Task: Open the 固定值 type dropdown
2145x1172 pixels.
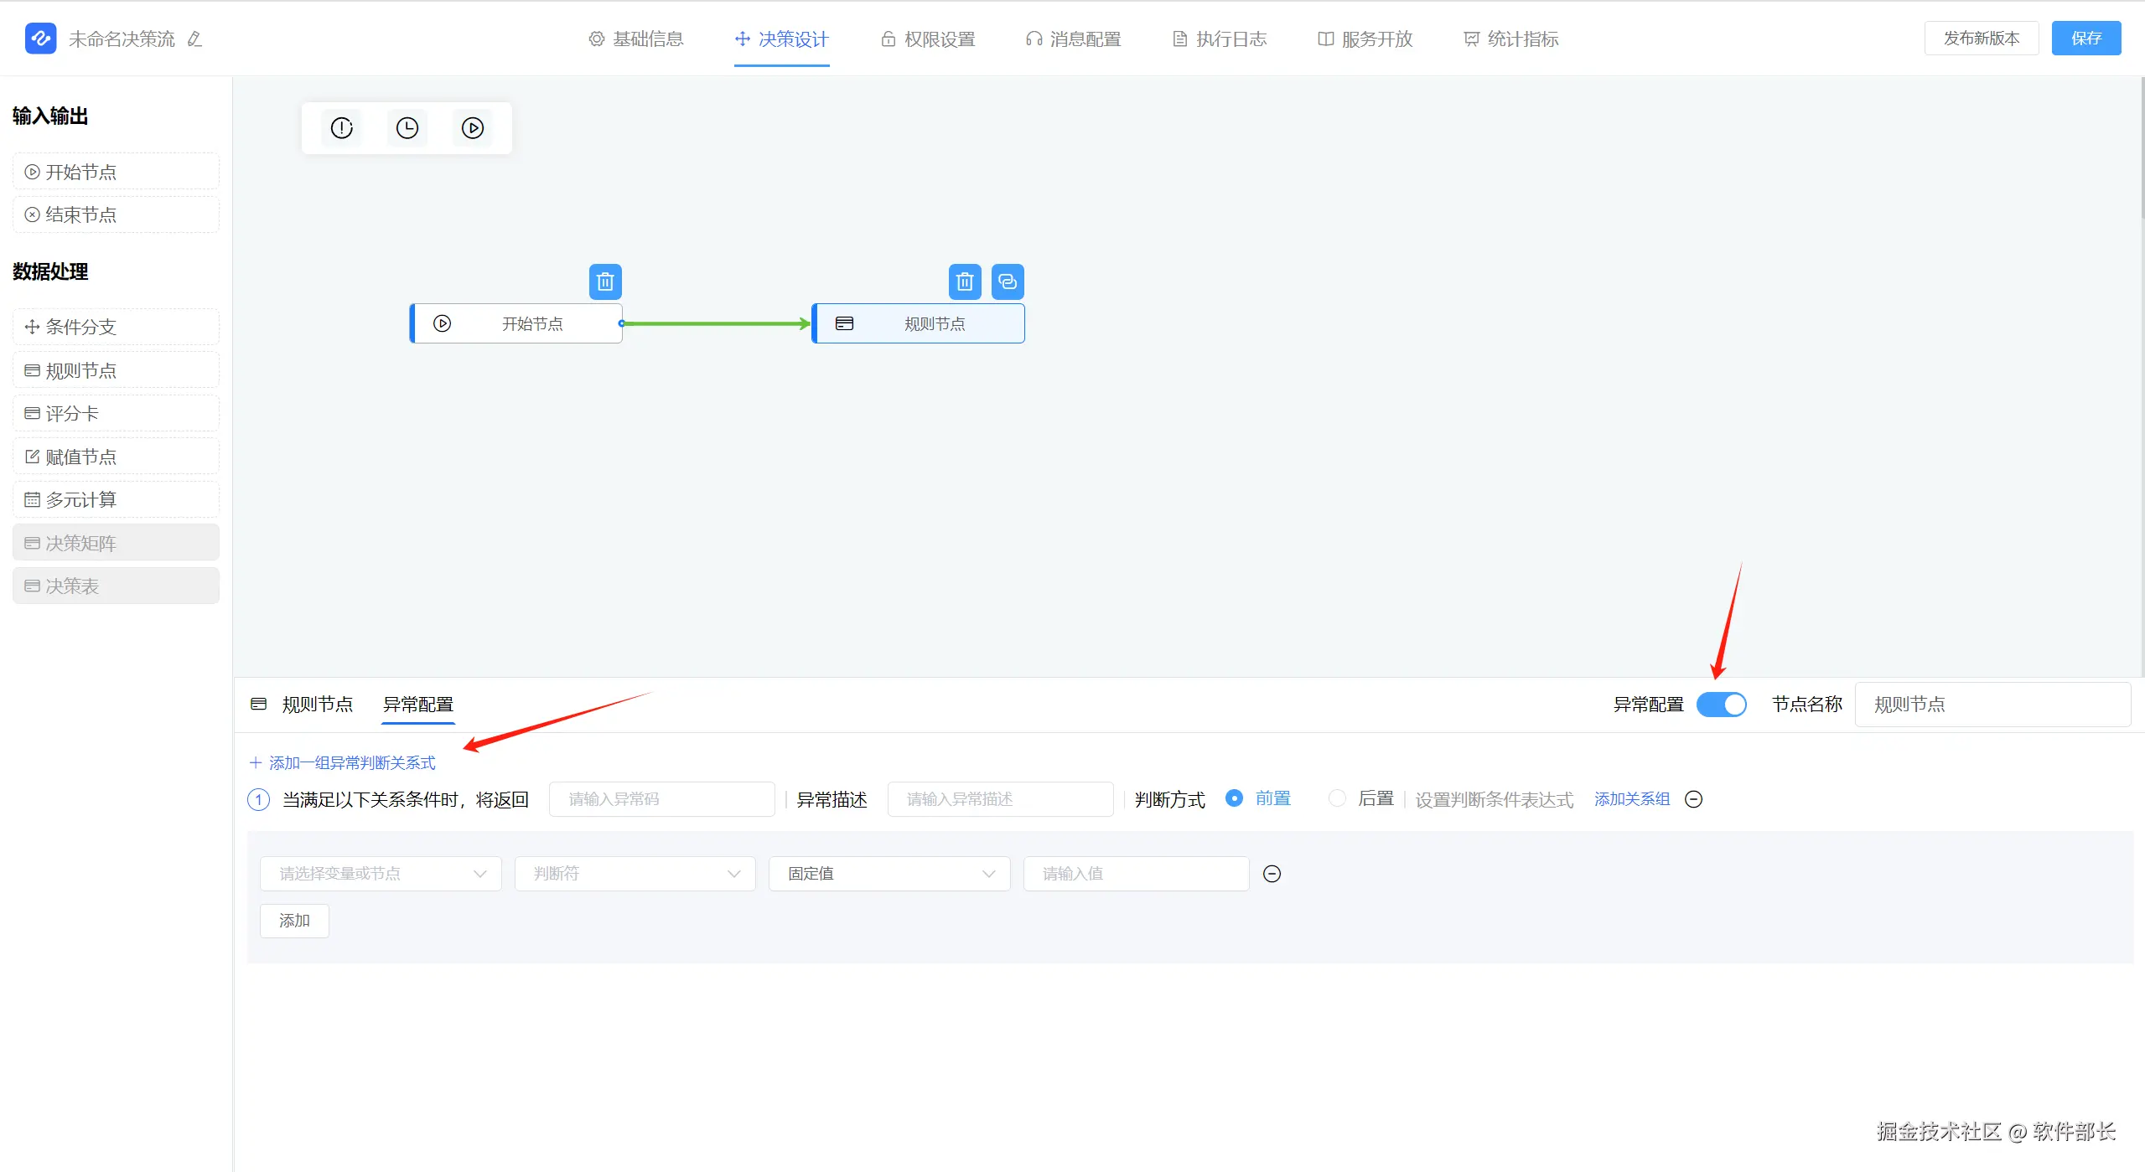Action: click(889, 874)
